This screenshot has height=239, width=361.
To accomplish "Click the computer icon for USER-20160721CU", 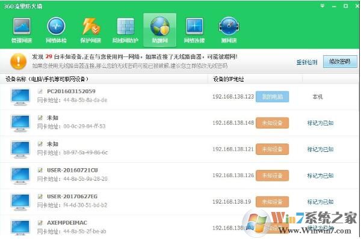I will pos(20,176).
